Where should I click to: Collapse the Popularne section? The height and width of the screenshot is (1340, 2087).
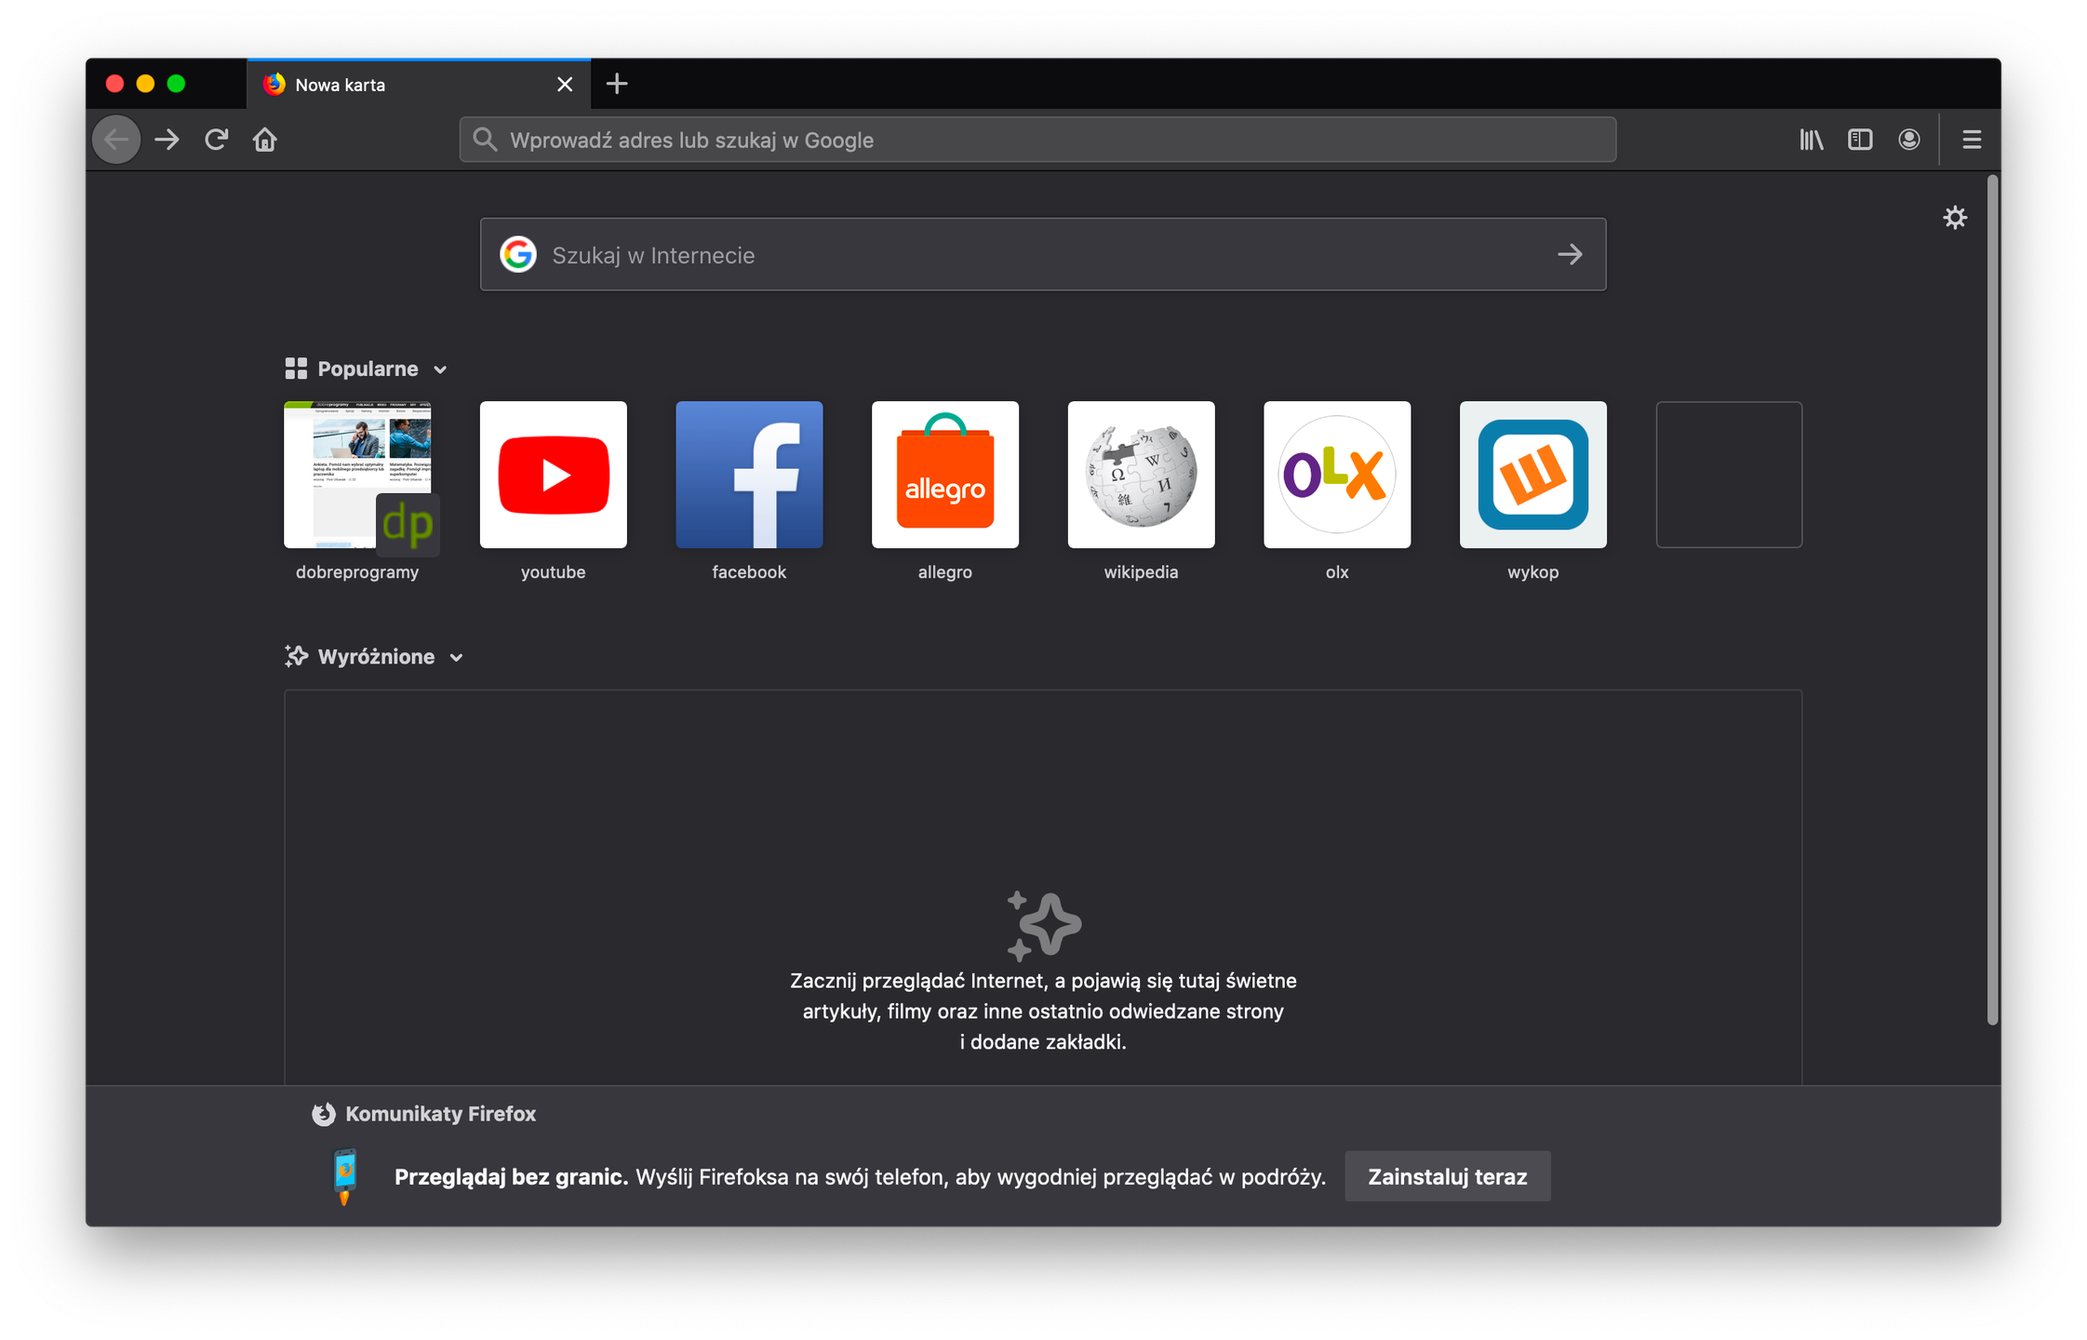pyautogui.click(x=440, y=369)
